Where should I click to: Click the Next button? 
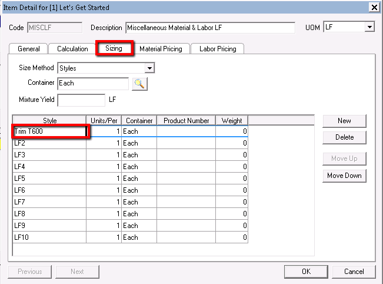77,272
